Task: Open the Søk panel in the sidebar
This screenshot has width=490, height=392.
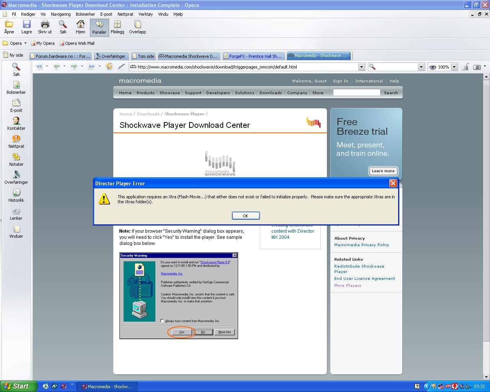Action: 16,69
